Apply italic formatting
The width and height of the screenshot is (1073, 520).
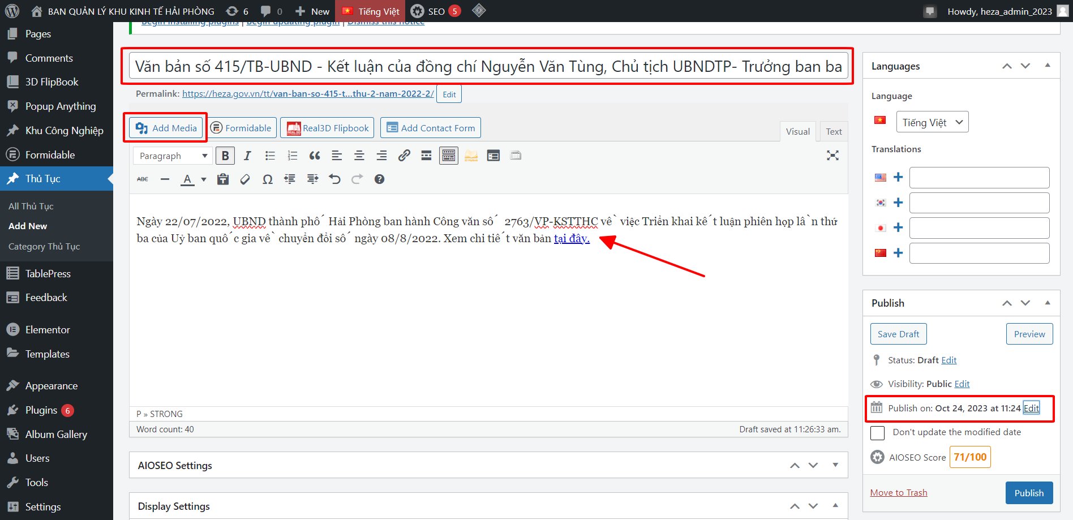coord(247,156)
